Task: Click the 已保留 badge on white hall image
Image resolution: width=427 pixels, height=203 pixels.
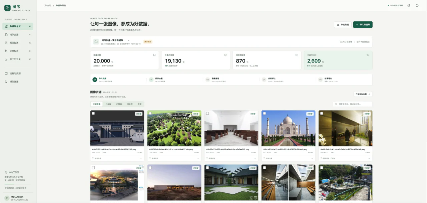Action: click(253, 114)
